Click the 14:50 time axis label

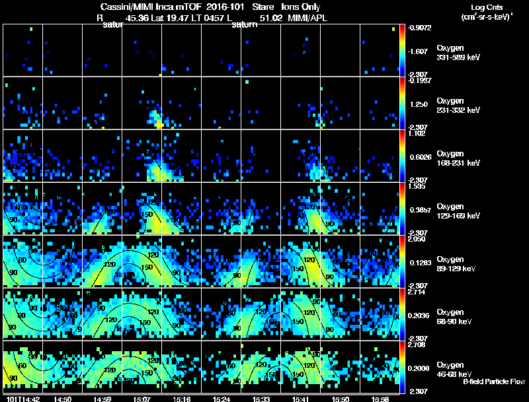(62, 399)
